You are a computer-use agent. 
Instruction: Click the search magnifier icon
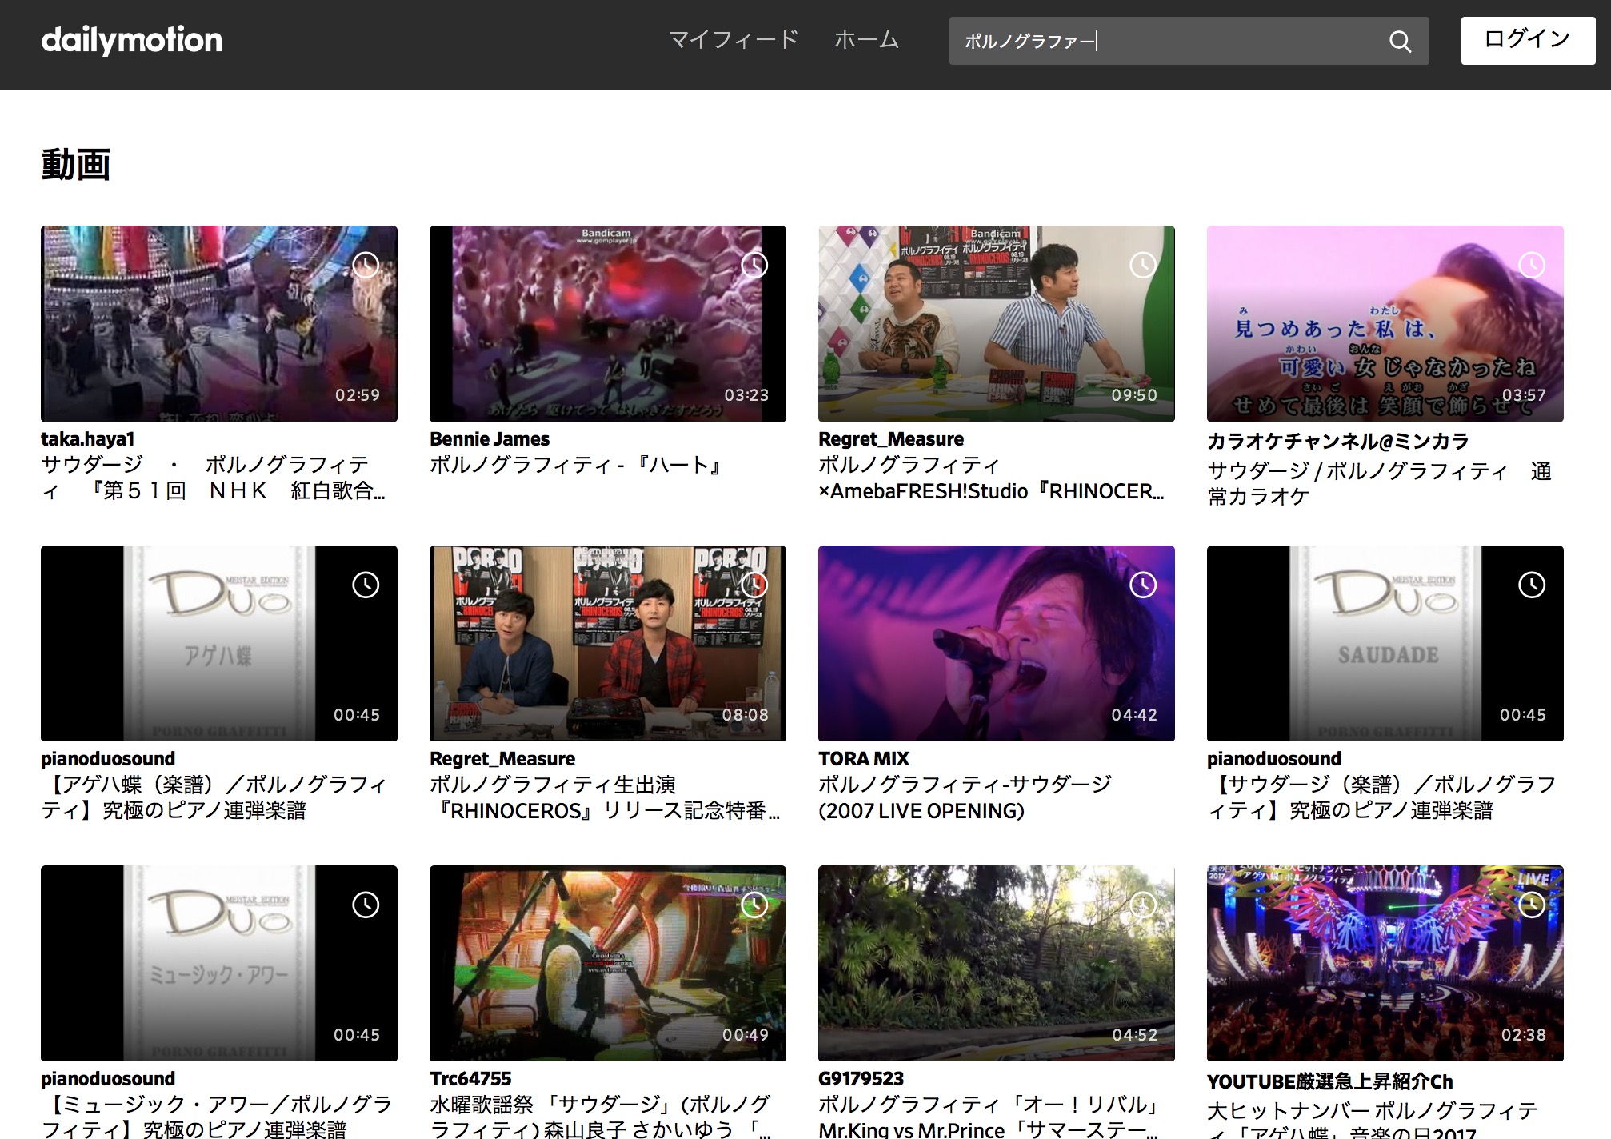click(1400, 41)
